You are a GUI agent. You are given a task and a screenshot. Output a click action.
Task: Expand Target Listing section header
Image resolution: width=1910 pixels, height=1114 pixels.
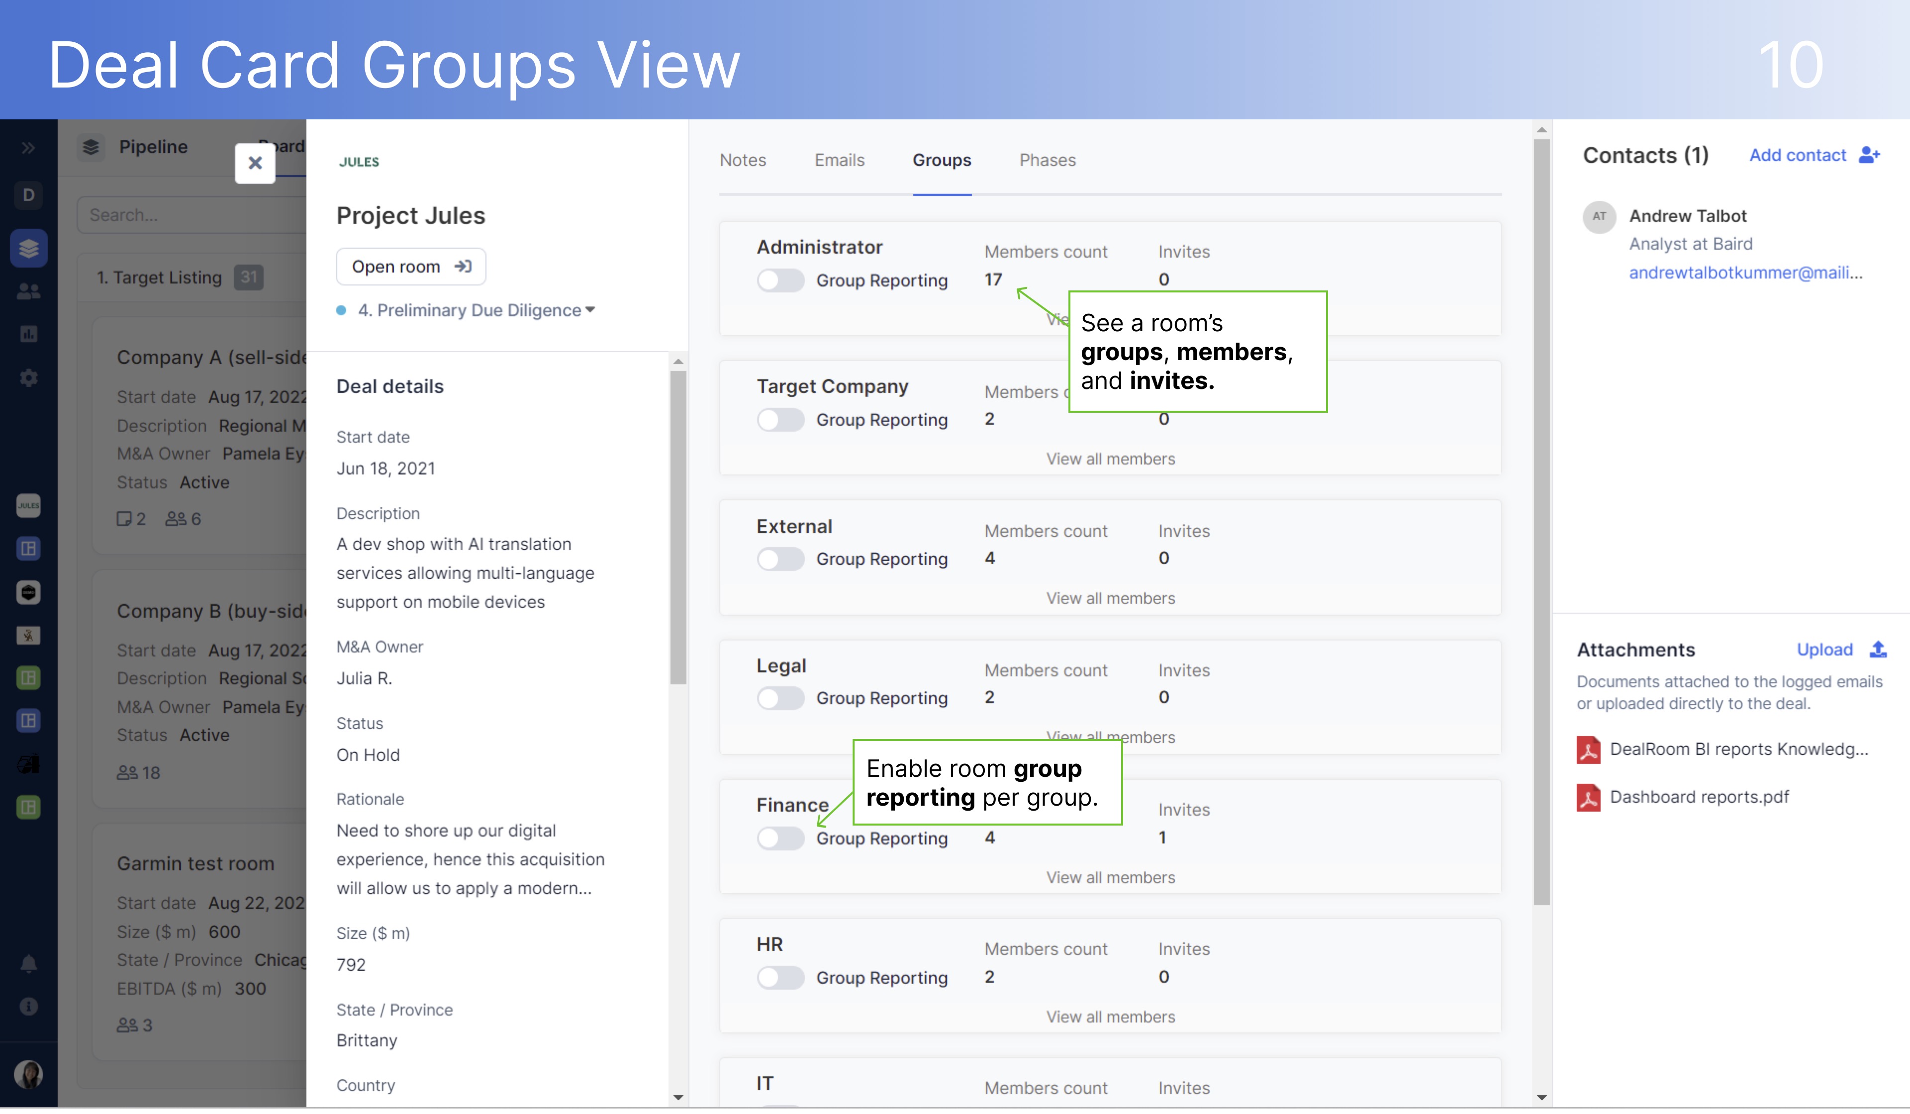click(159, 278)
